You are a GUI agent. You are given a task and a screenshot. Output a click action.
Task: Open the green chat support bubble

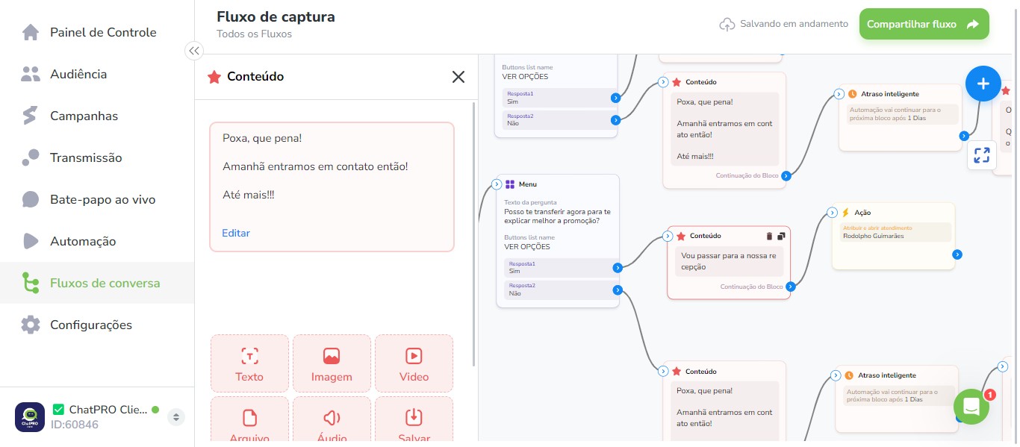tap(971, 407)
